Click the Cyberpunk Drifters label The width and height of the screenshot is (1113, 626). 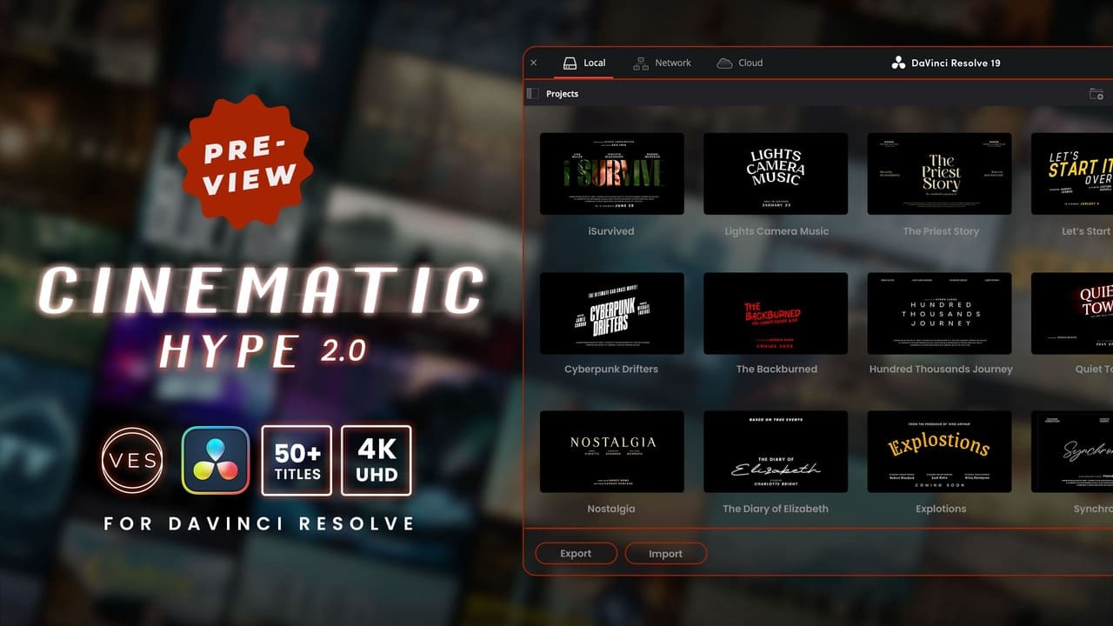click(611, 369)
